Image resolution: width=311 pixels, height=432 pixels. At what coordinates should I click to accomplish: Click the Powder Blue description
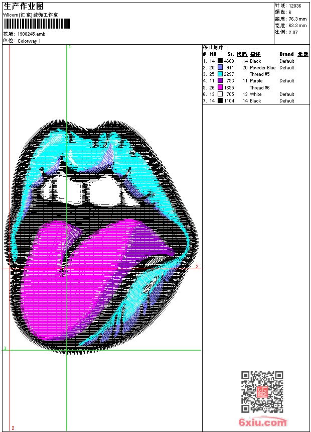click(x=262, y=67)
